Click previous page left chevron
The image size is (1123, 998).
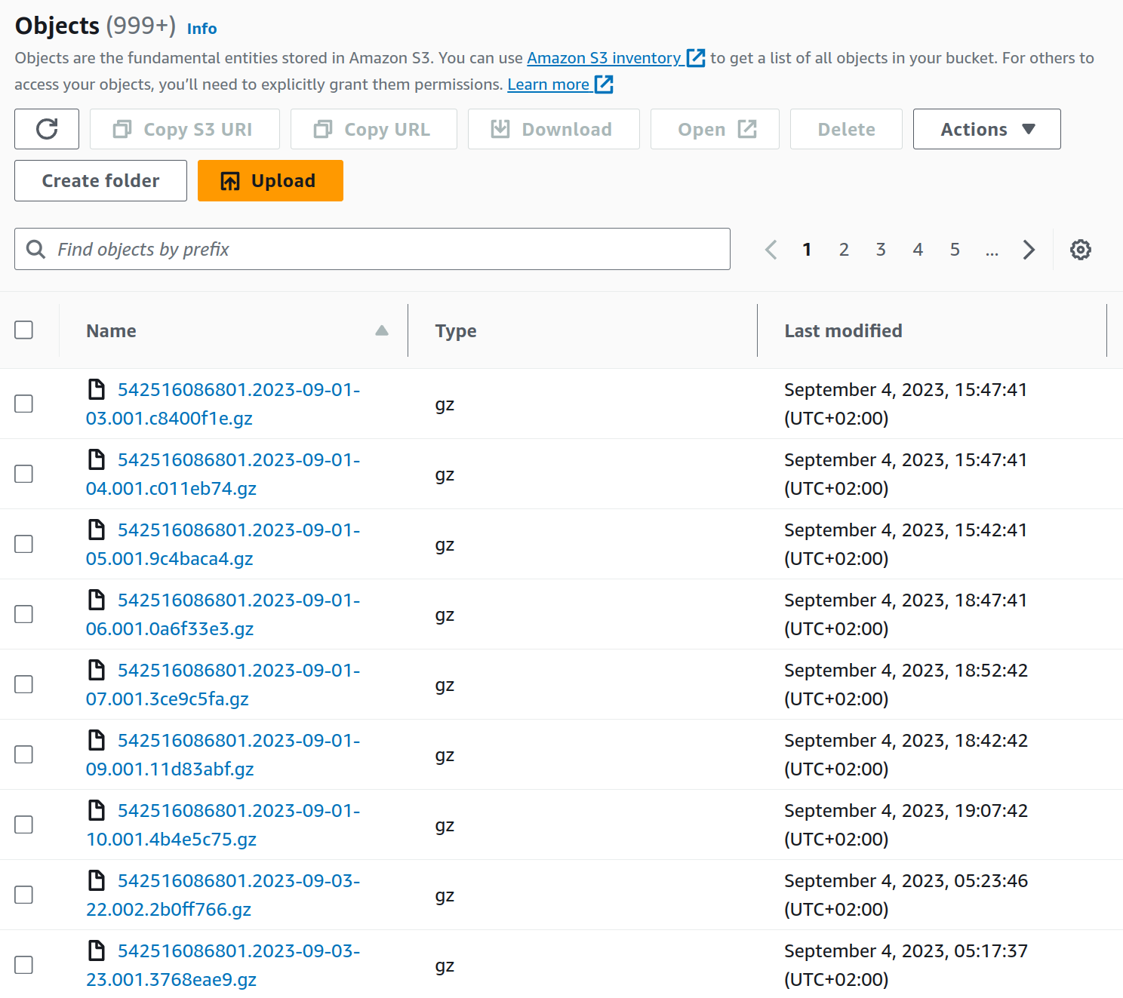[771, 250]
